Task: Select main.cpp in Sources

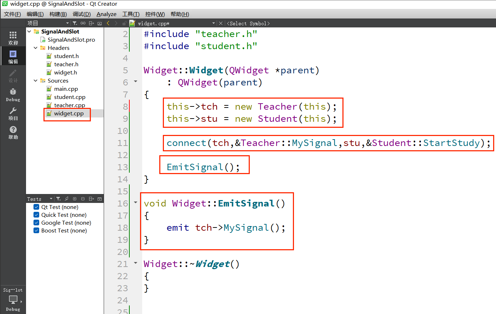Action: [66, 89]
